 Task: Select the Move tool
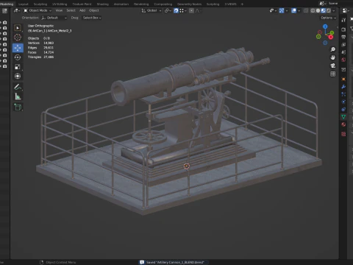(18, 48)
